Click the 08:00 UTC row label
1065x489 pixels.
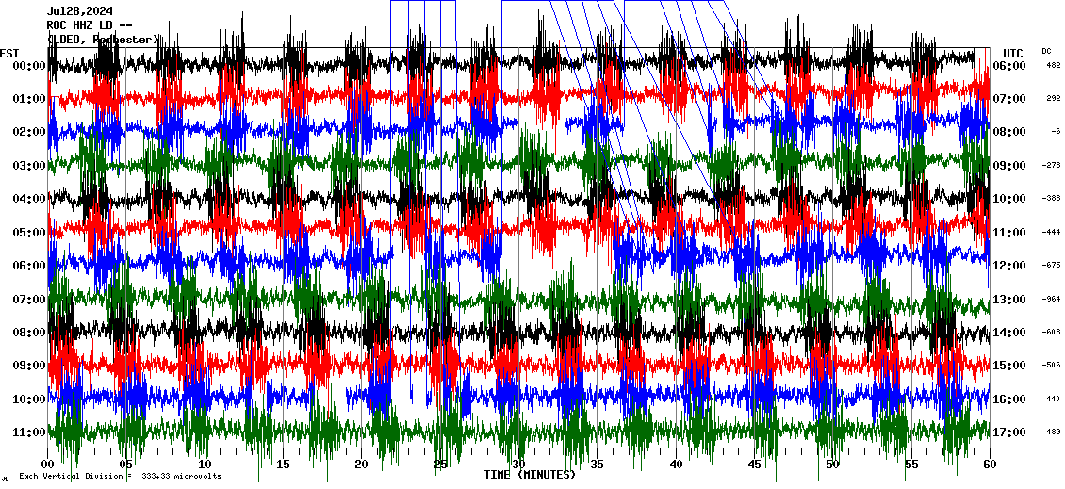[x=1017, y=132]
